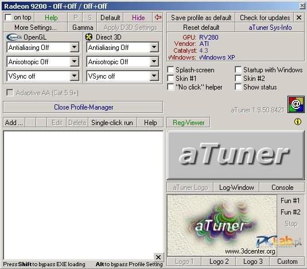Click the red left-arrow collapse icon
The image size is (307, 269).
coord(158,17)
